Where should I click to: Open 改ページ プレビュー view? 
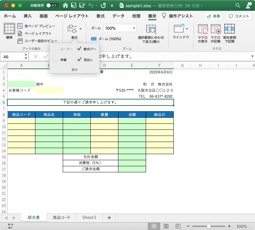36,26
